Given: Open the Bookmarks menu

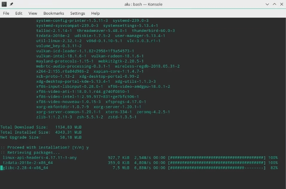Looking at the screenshot, I should pyautogui.click(x=54, y=13).
